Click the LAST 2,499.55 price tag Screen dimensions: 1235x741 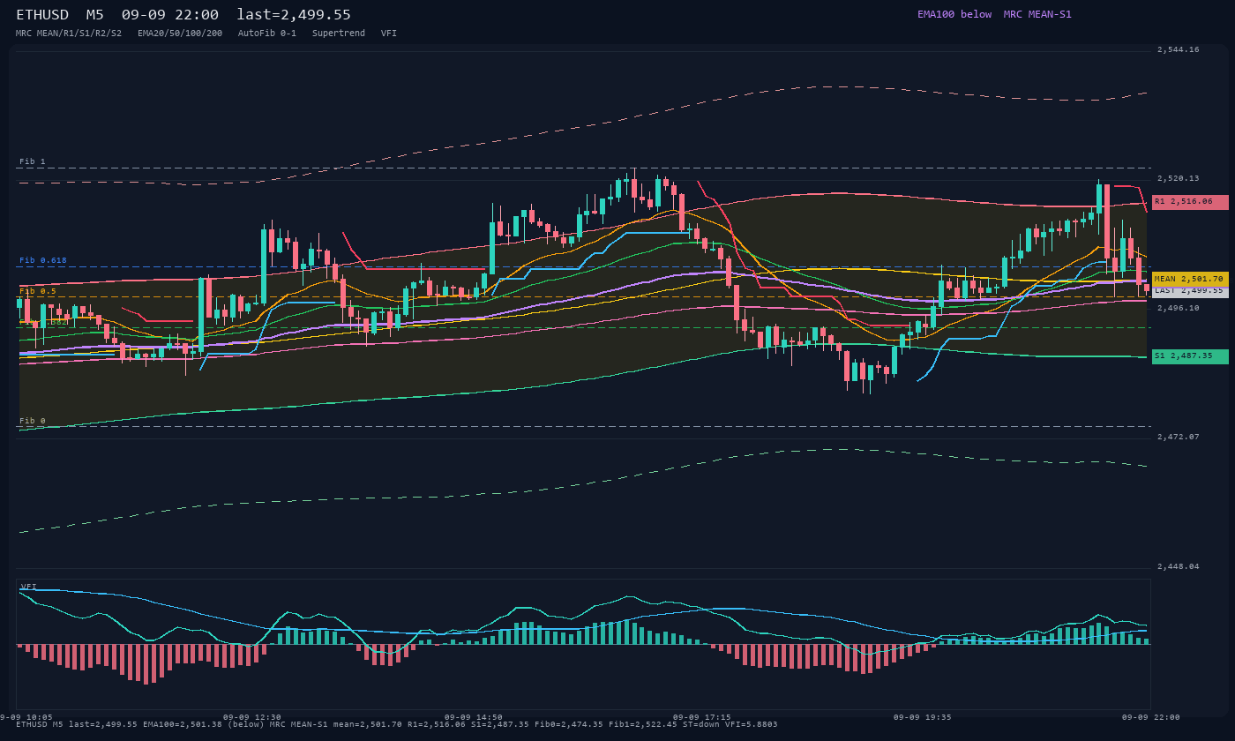pos(1189,291)
